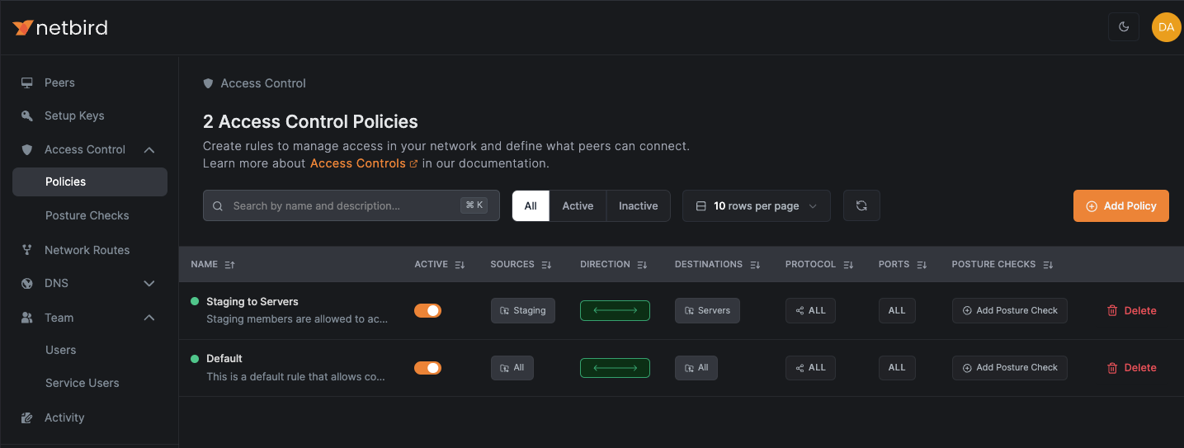The width and height of the screenshot is (1184, 448).
Task: Open the DA user avatar menu
Action: 1166,27
